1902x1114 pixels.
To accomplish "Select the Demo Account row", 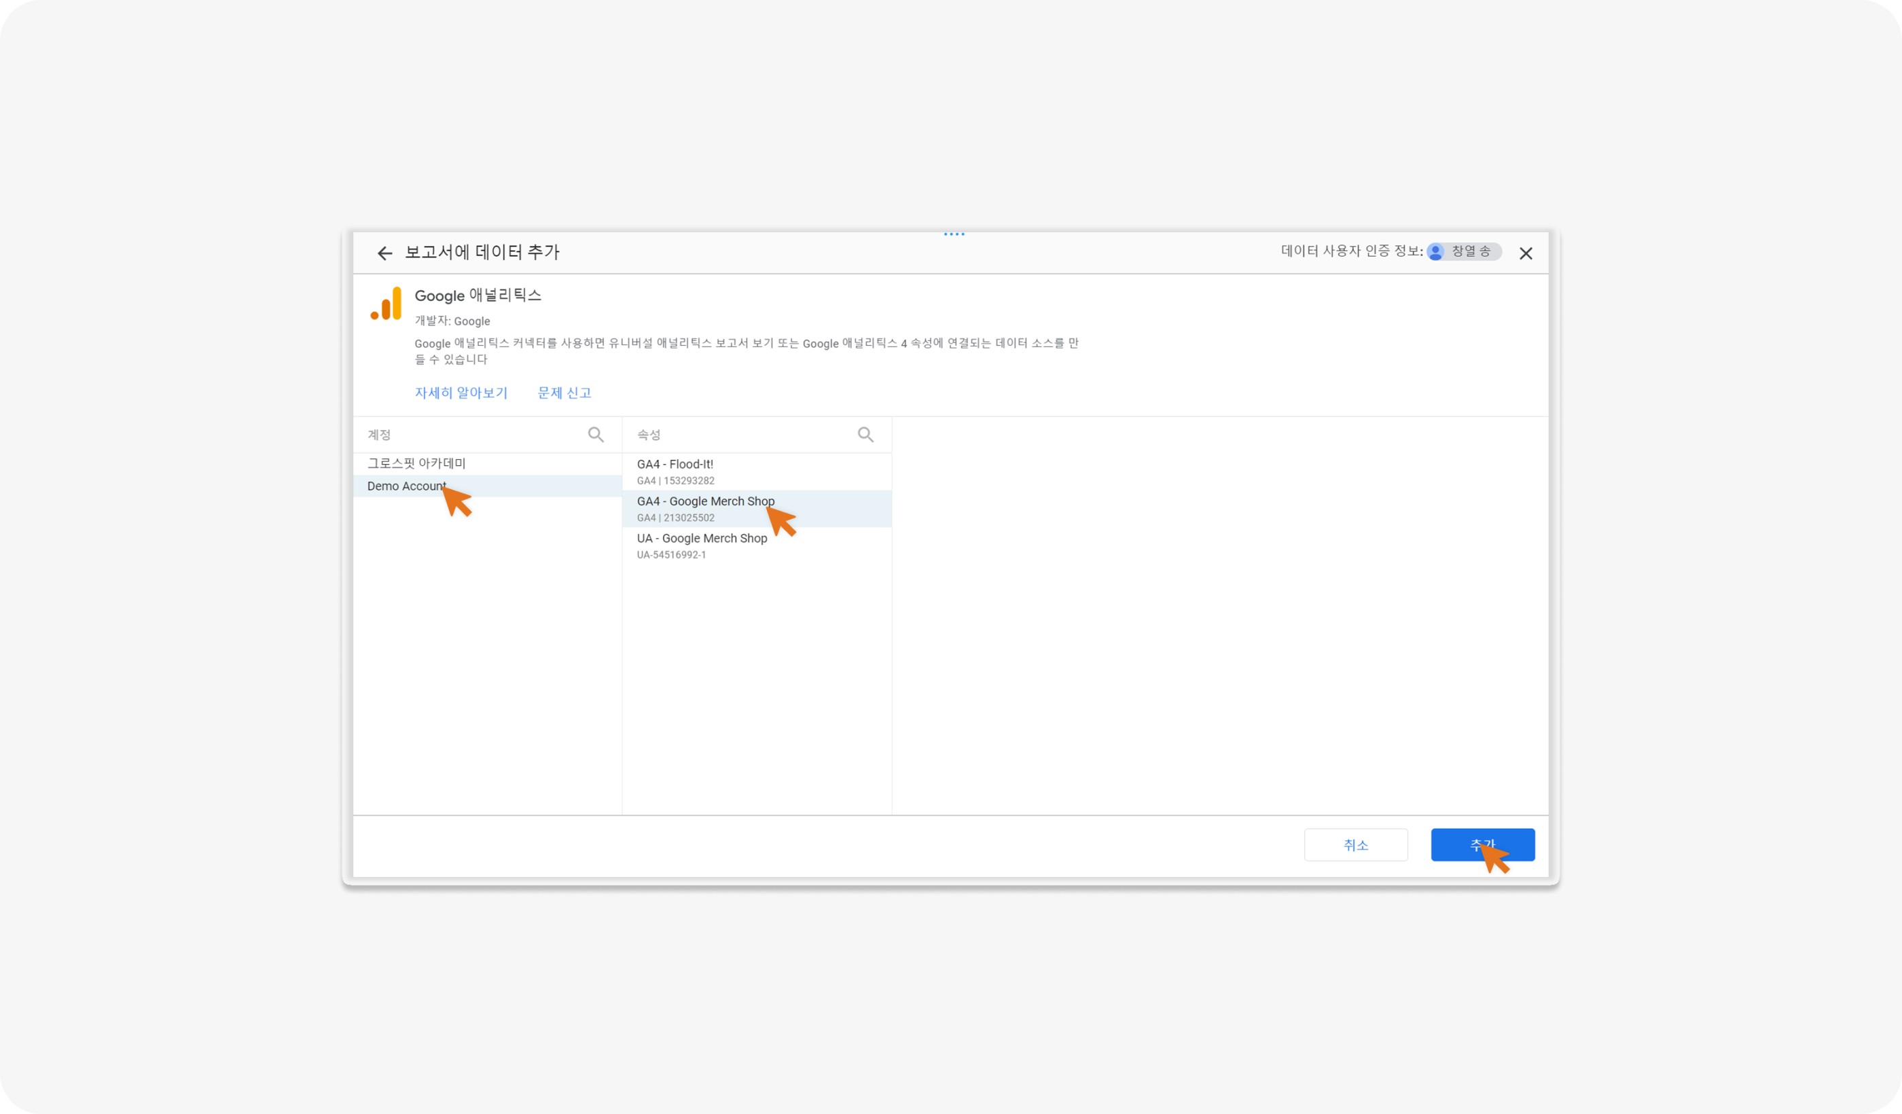I will click(488, 486).
